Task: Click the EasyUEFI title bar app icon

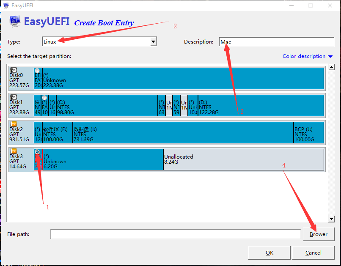Action: click(x=6, y=5)
